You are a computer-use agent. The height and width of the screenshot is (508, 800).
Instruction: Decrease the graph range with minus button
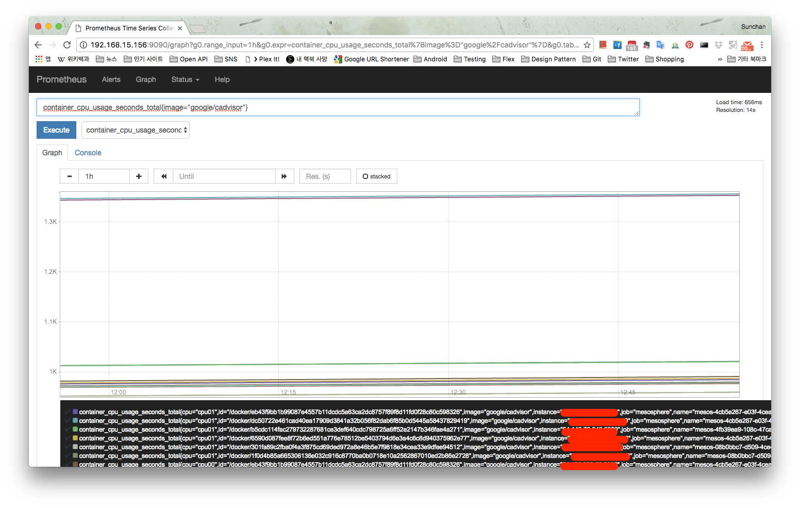click(70, 176)
